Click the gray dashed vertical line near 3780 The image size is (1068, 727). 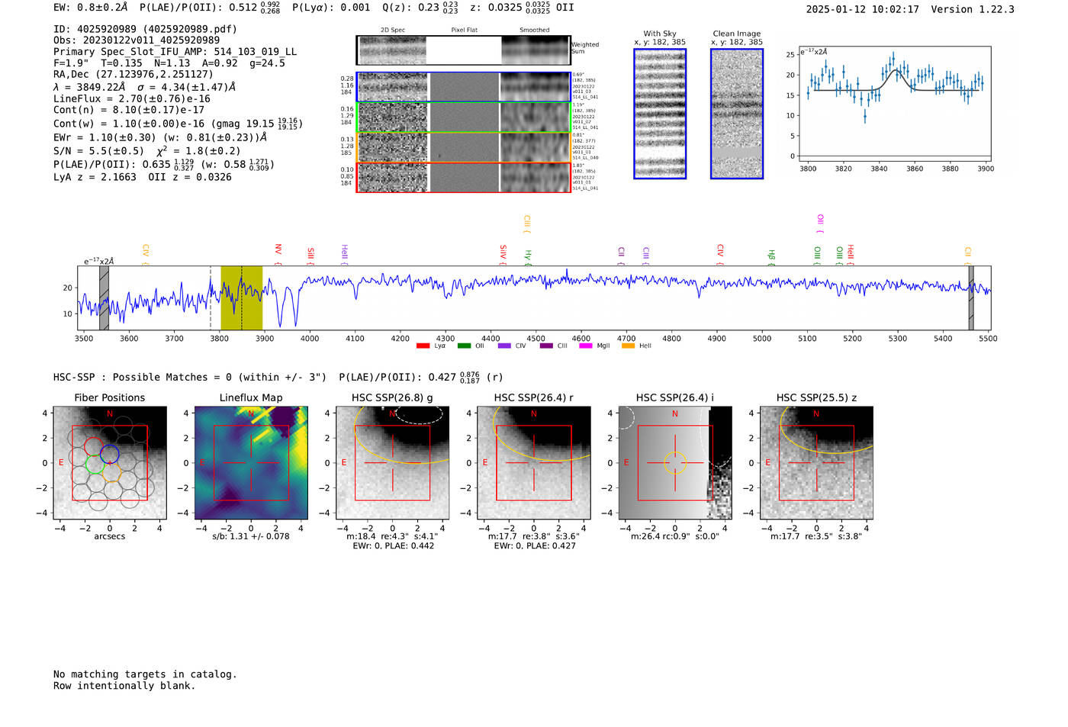click(211, 298)
